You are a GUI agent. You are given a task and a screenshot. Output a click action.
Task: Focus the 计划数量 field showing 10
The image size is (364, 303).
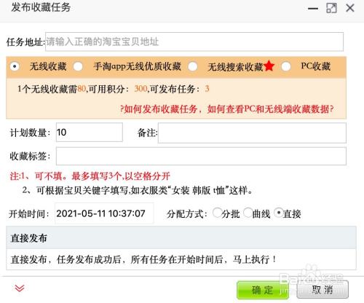tap(90, 132)
